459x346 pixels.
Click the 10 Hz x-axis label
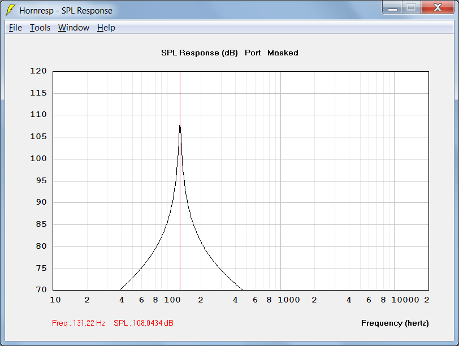tap(55, 300)
